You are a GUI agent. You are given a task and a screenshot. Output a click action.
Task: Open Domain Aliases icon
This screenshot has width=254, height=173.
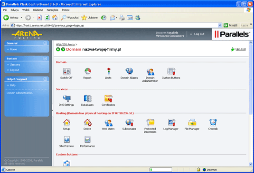click(129, 71)
